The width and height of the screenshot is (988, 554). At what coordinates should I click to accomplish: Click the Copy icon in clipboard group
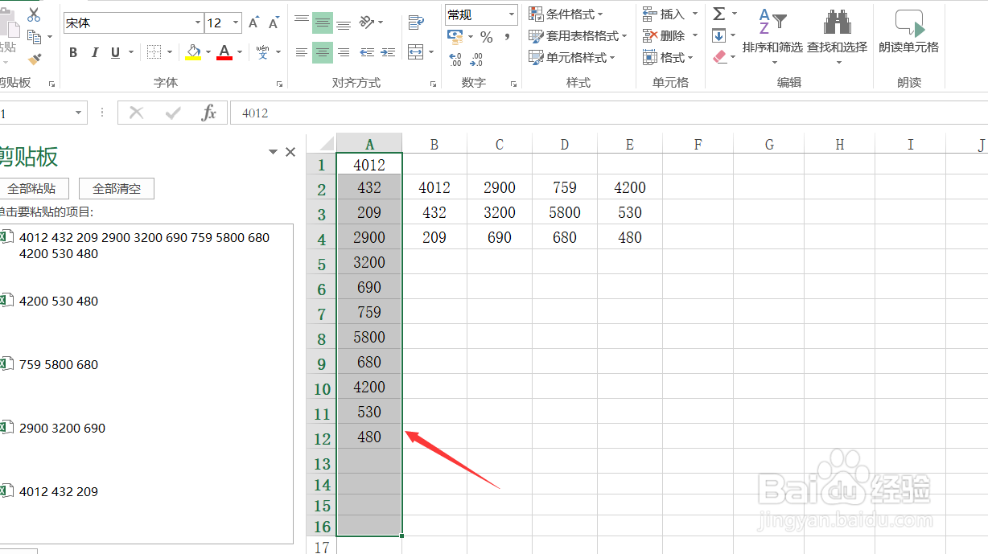pyautogui.click(x=34, y=37)
